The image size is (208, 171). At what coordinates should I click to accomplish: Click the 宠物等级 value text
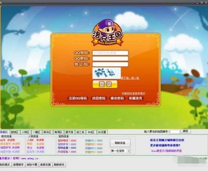(73, 140)
